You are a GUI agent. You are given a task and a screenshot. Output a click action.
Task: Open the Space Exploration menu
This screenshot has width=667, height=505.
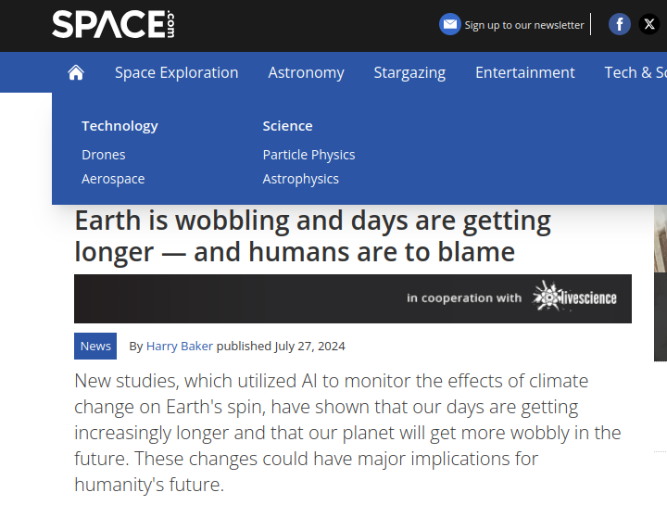[x=176, y=72]
